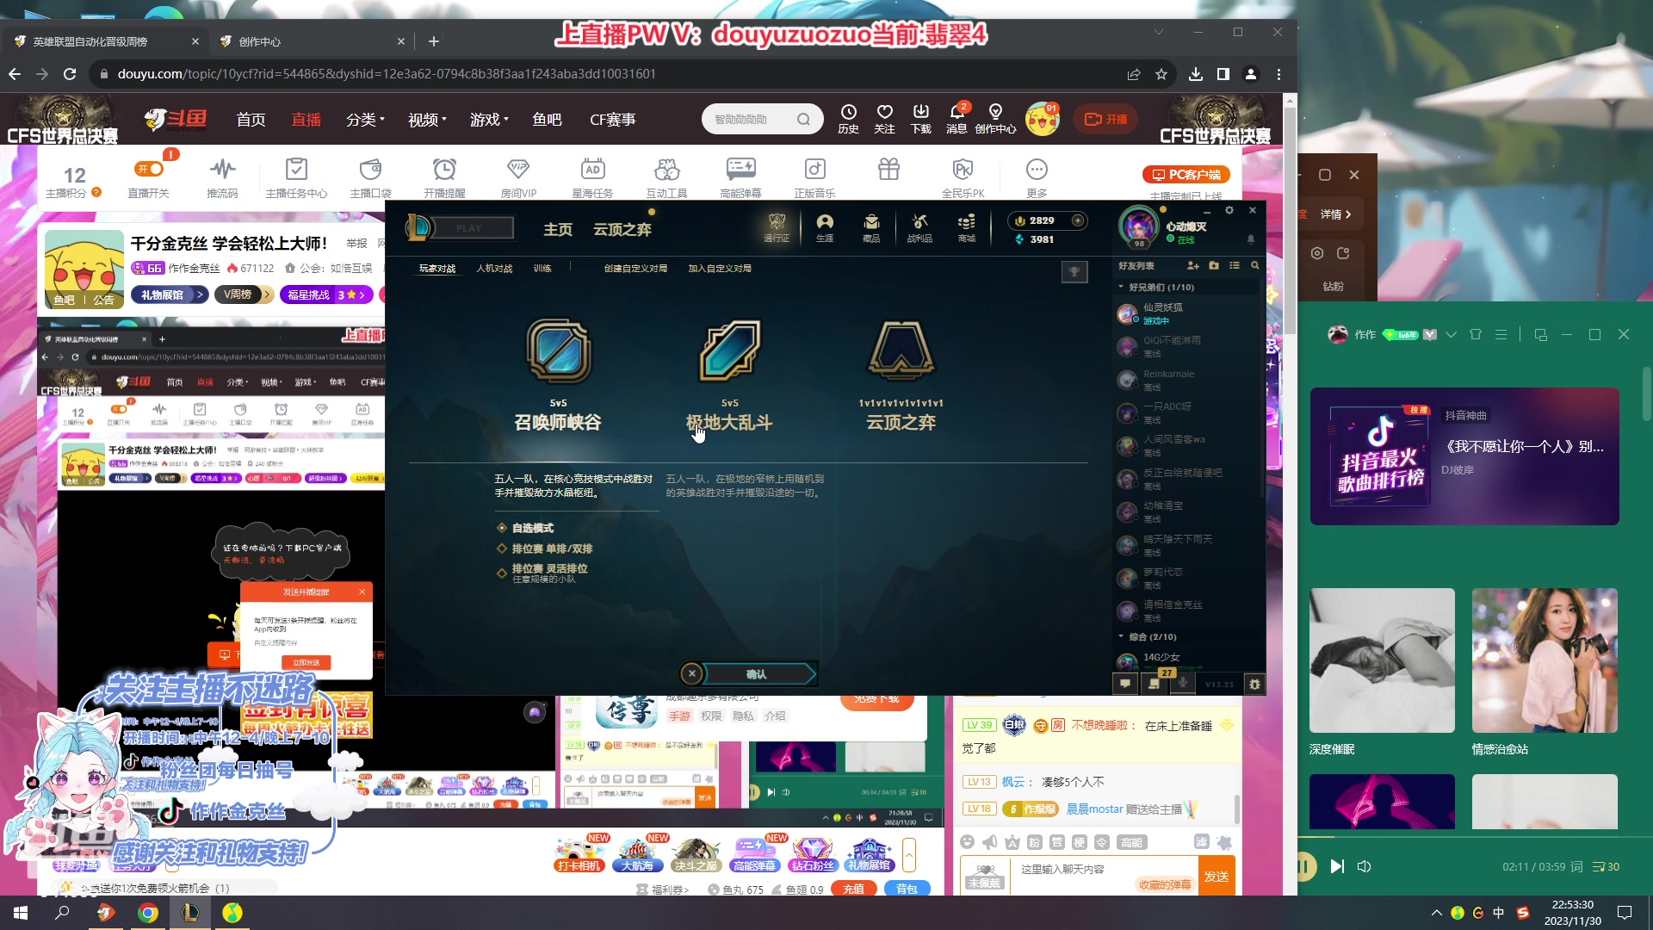
Task: Skip to next song in music player
Action: pos(1337,866)
